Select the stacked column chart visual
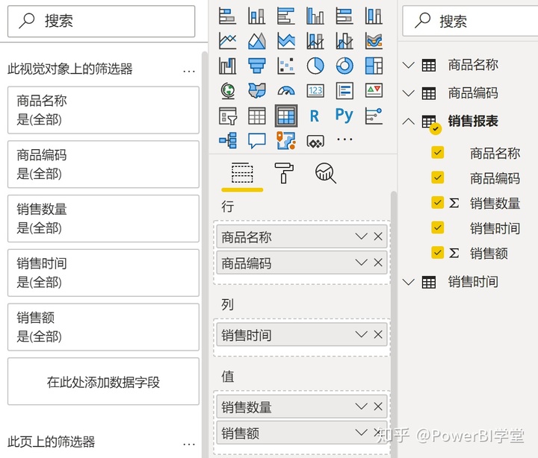This screenshot has width=538, height=458. pyautogui.click(x=256, y=16)
